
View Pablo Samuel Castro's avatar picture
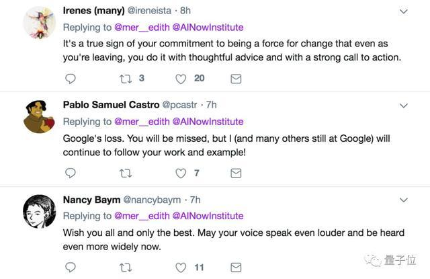coord(39,116)
